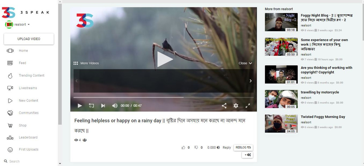364x166 pixels.
Task: Click the UPLOAD VIDEO button
Action: point(29,39)
